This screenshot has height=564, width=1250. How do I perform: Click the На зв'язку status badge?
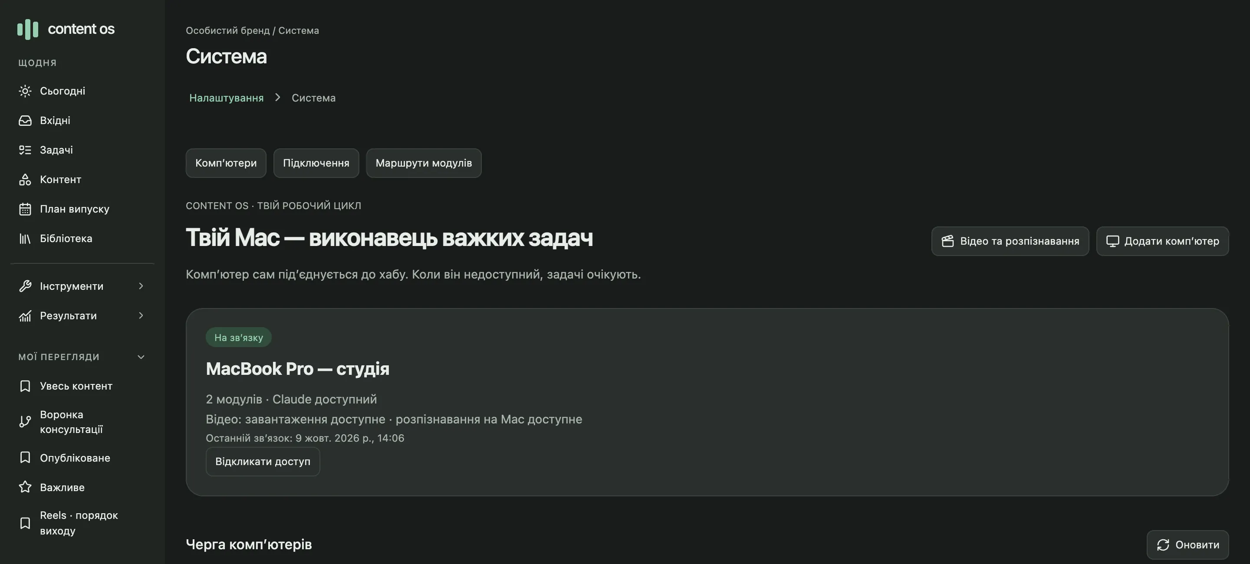pyautogui.click(x=238, y=338)
